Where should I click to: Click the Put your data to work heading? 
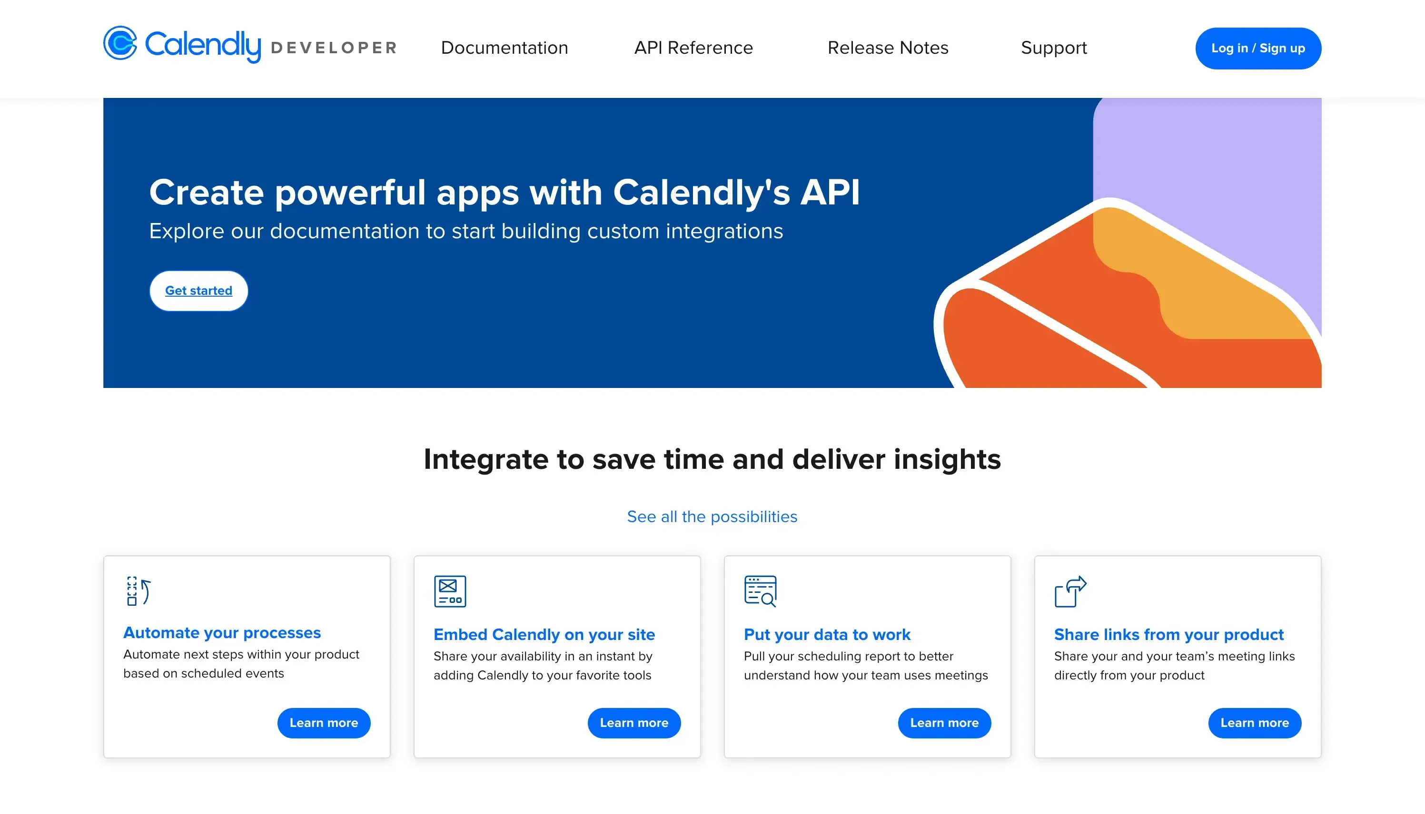(x=827, y=635)
